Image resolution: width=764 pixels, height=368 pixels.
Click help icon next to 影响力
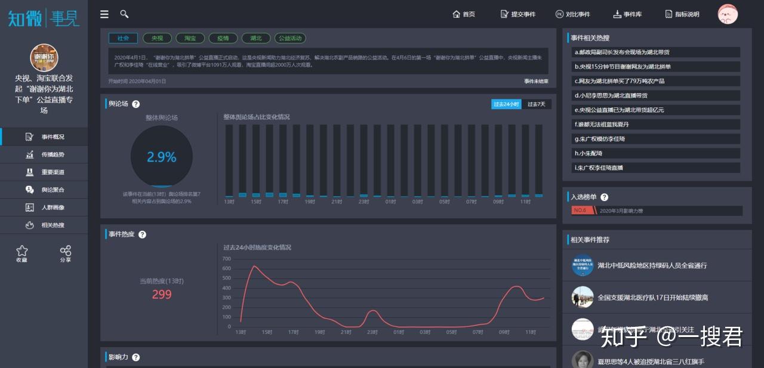click(135, 357)
